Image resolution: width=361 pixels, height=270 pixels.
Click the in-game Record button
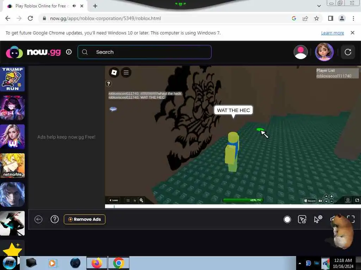point(310,201)
